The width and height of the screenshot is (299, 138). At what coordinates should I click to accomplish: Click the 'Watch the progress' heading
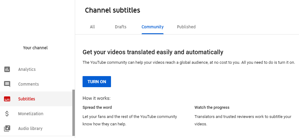(212, 108)
